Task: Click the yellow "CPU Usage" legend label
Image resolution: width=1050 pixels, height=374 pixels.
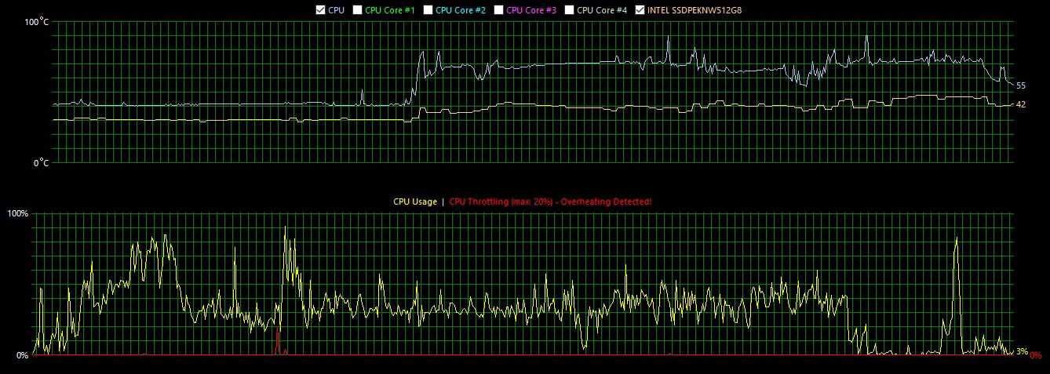Action: (x=415, y=202)
